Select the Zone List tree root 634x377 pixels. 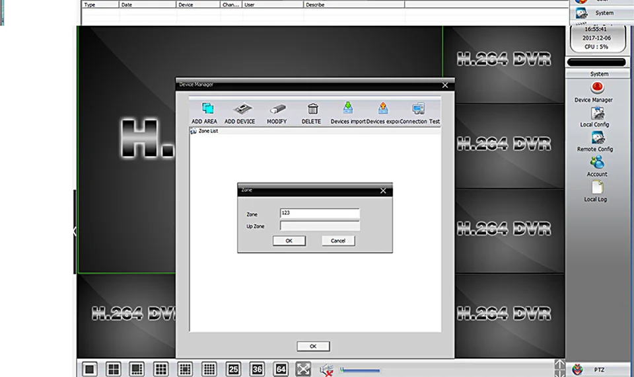(208, 131)
